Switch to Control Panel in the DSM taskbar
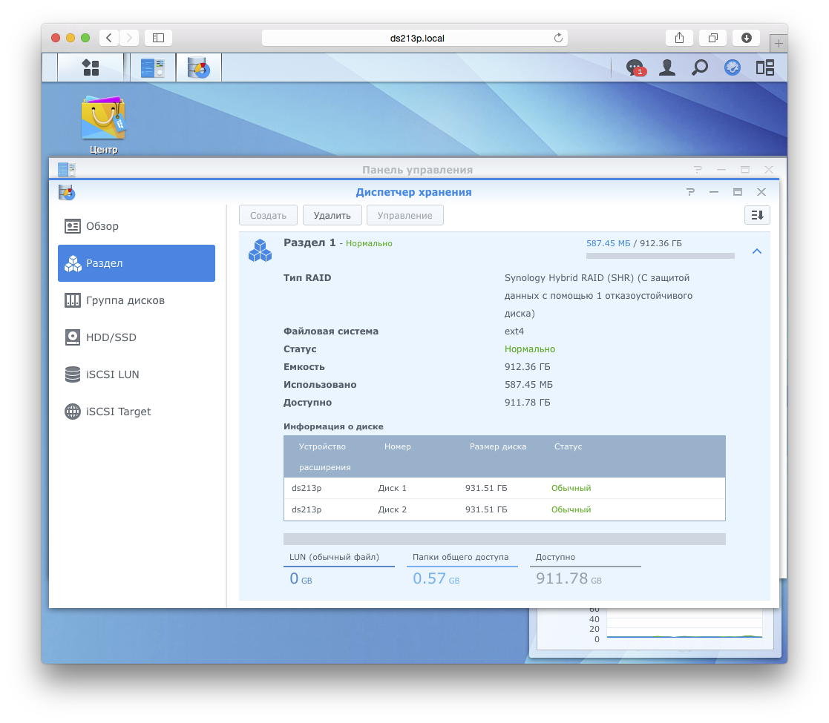 click(153, 67)
